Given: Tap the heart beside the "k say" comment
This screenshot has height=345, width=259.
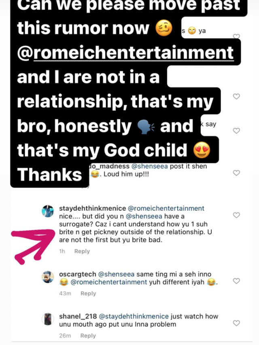Looking at the screenshot, I should (x=237, y=131).
